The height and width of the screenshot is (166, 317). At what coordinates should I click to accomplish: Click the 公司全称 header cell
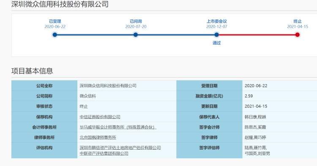(x=44, y=86)
